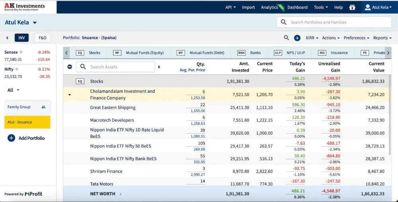Open the Analytics menu item
The image size is (398, 202).
[x=269, y=7]
